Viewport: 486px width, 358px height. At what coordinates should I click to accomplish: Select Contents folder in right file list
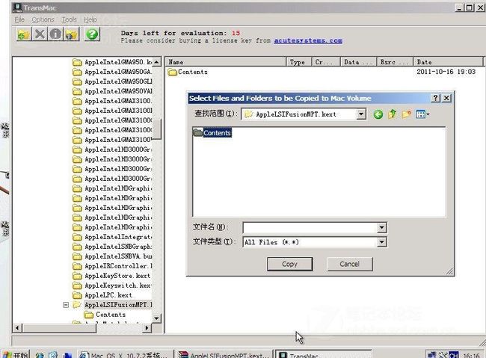188,72
